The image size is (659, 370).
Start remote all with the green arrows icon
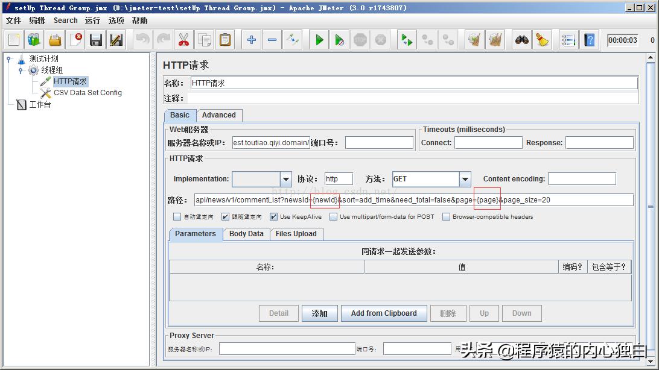tap(406, 39)
